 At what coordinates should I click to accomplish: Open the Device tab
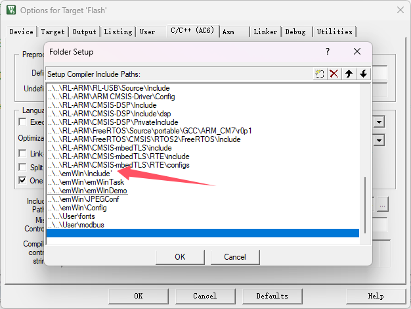pos(21,32)
